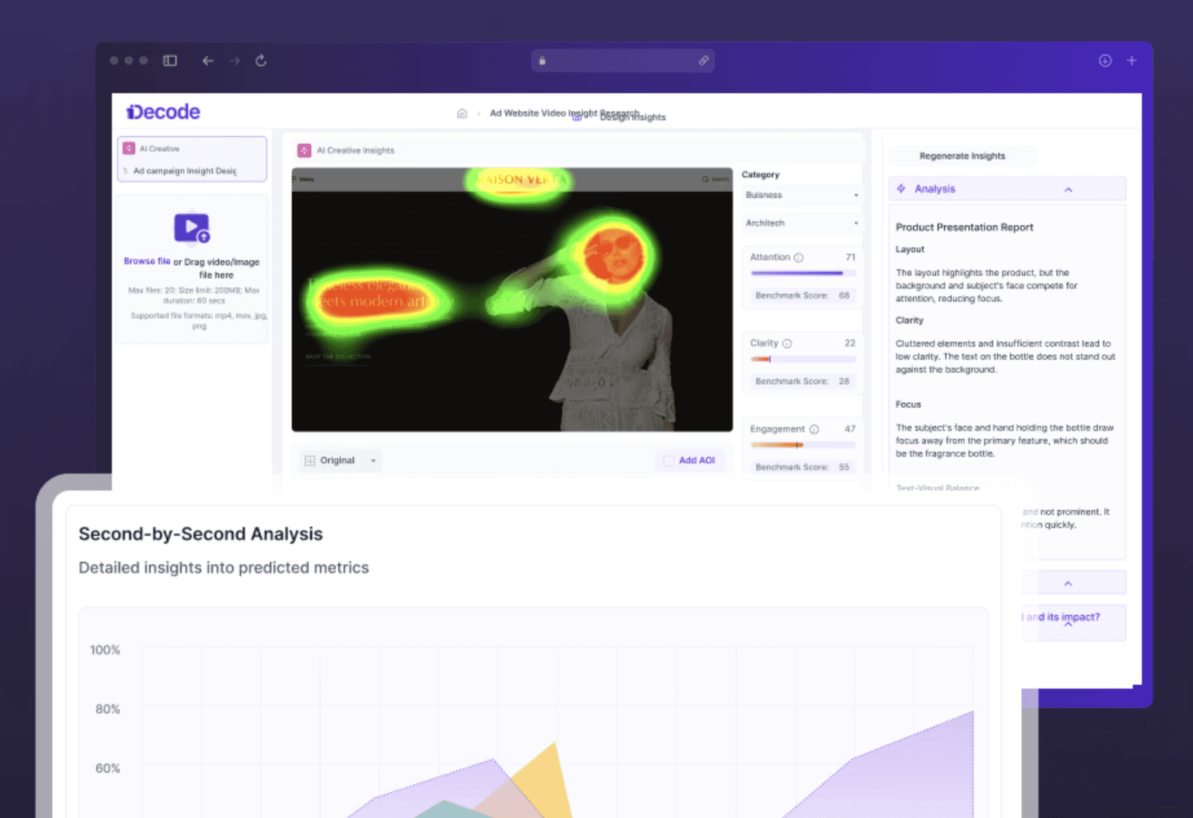The image size is (1193, 818).
Task: Open the Buisness category dropdown
Action: click(x=802, y=195)
